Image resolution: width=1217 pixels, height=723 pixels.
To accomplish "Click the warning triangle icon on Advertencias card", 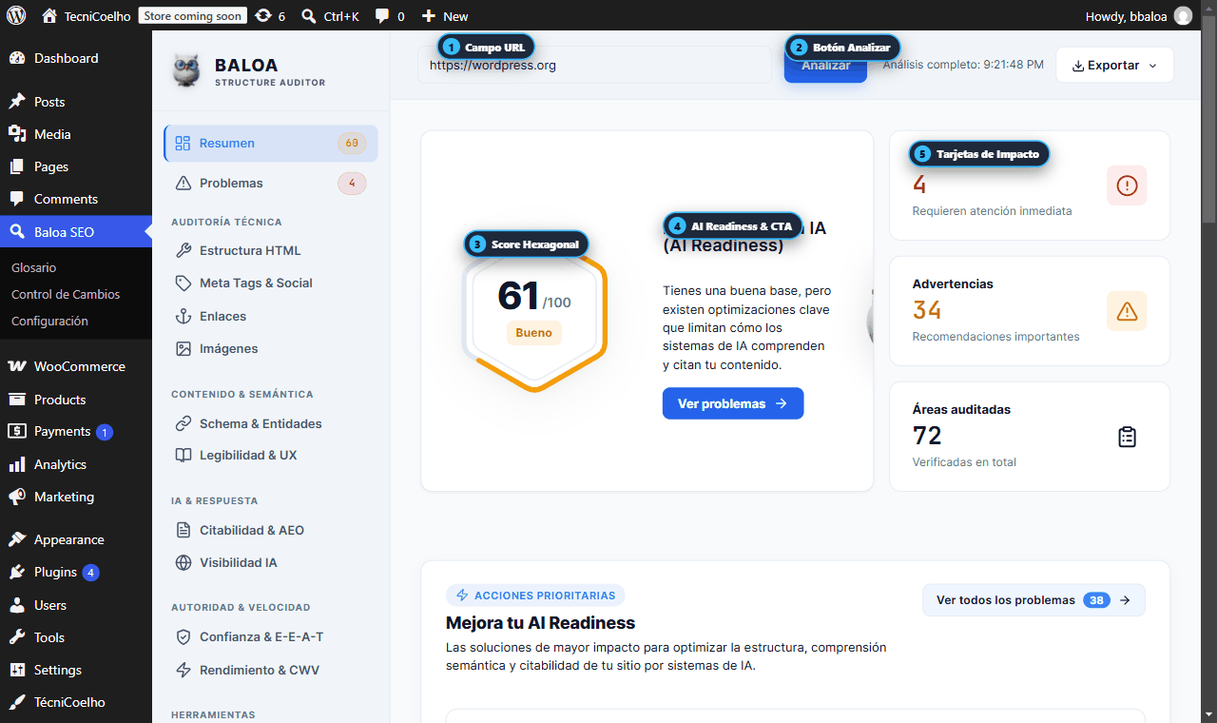I will coord(1127,311).
